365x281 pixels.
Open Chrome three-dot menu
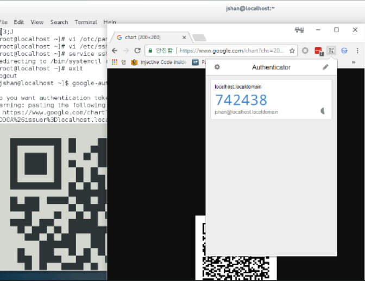[357, 51]
